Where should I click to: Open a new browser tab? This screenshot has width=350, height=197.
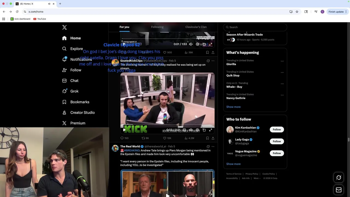(x=60, y=4)
